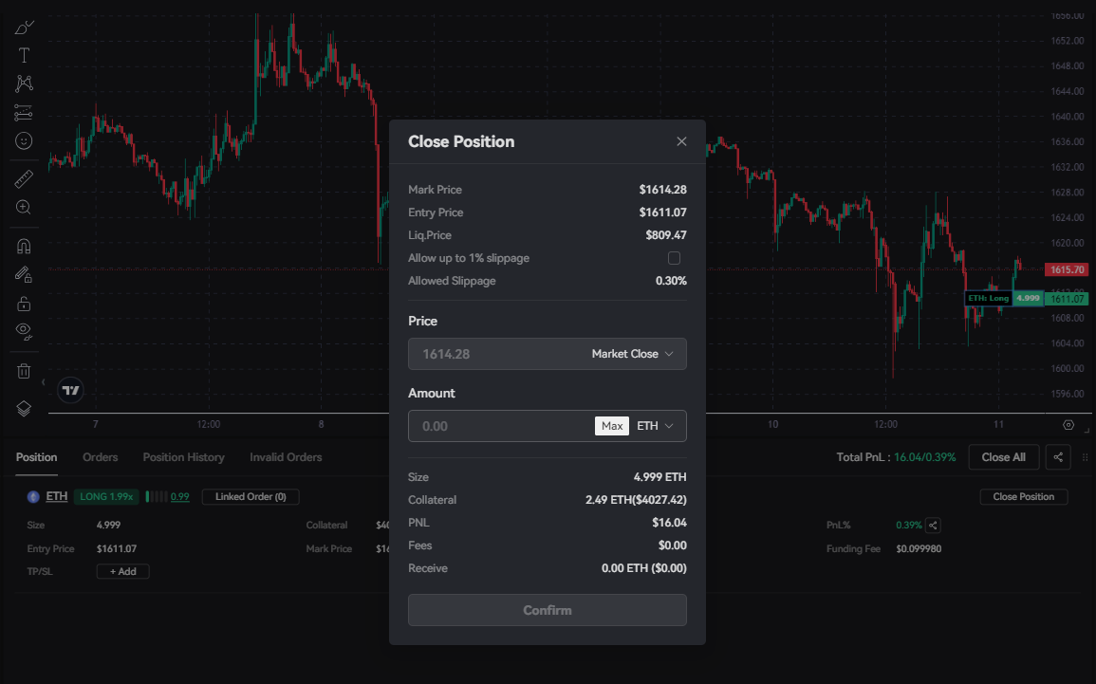Click the Max amount button
This screenshot has height=684, width=1096.
tap(612, 426)
